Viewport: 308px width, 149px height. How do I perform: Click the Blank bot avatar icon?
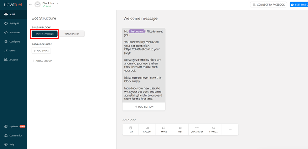[38, 4]
